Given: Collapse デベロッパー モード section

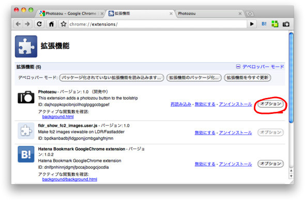Looking at the screenshot, I should (x=260, y=66).
